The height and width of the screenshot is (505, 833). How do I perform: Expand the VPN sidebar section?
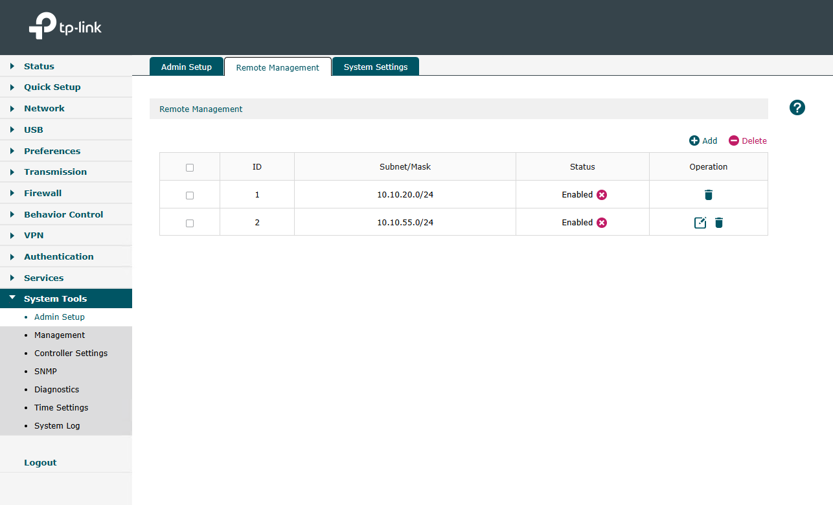34,235
